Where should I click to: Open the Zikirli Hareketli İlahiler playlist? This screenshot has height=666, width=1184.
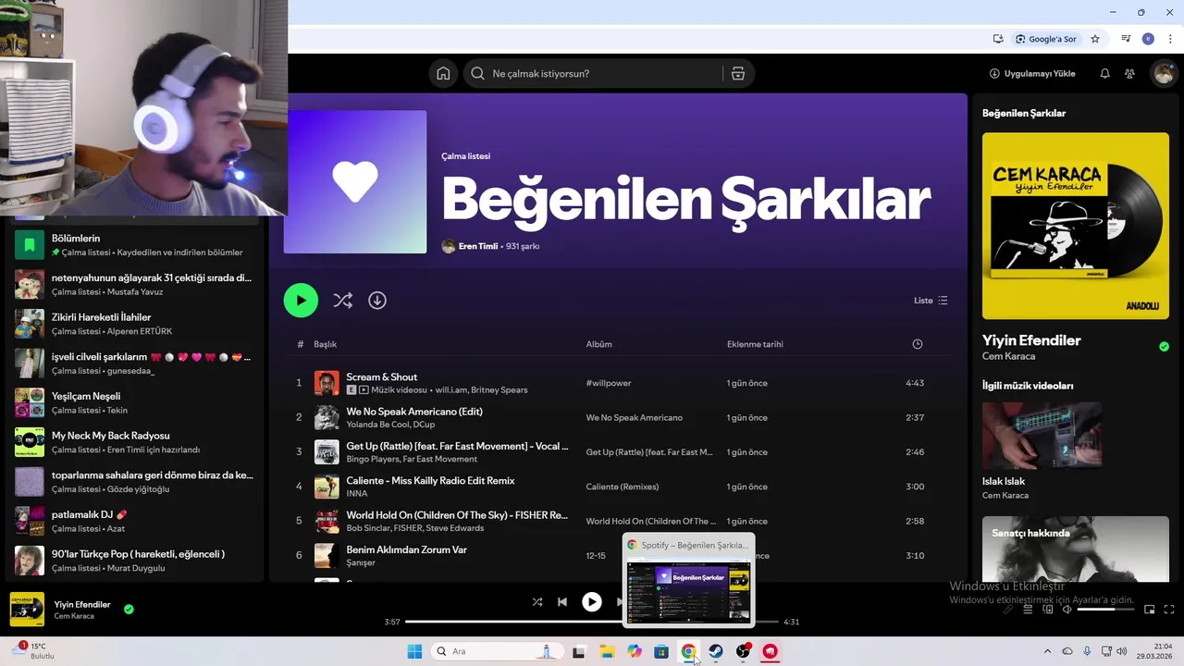[134, 324]
